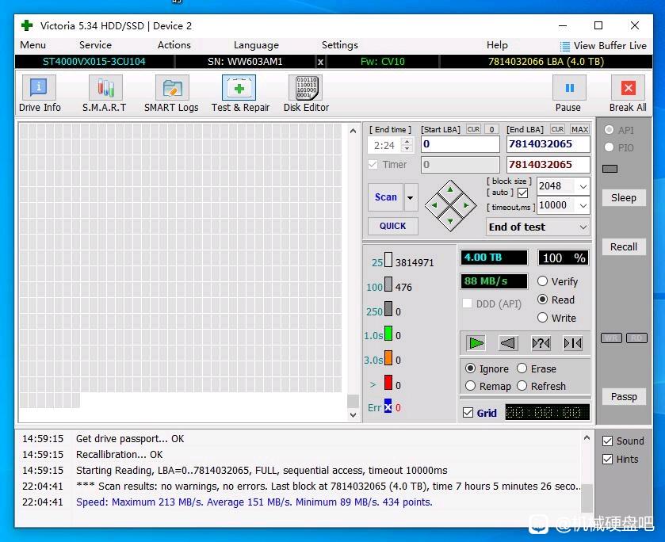Screen dimensions: 665x542
Task: Open the Actions menu
Action: [174, 45]
